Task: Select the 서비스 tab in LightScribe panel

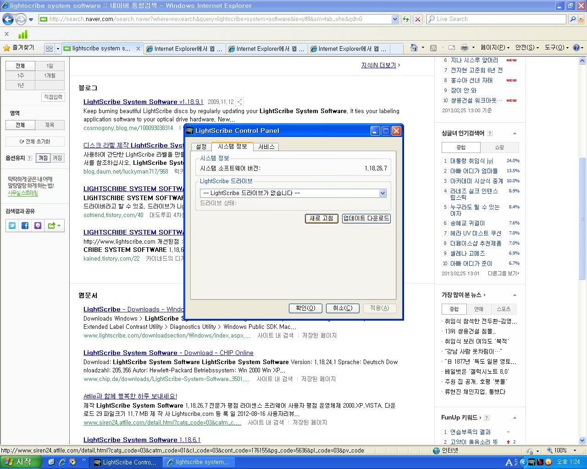Action: click(x=266, y=147)
